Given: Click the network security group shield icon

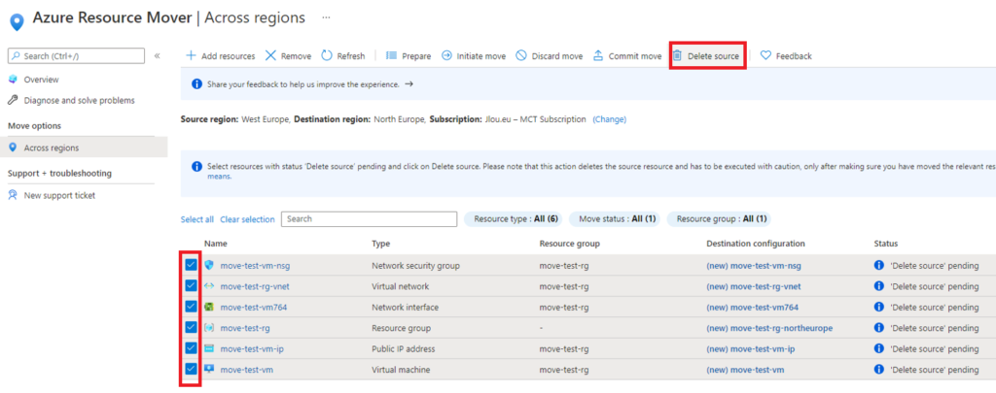Looking at the screenshot, I should (x=209, y=266).
